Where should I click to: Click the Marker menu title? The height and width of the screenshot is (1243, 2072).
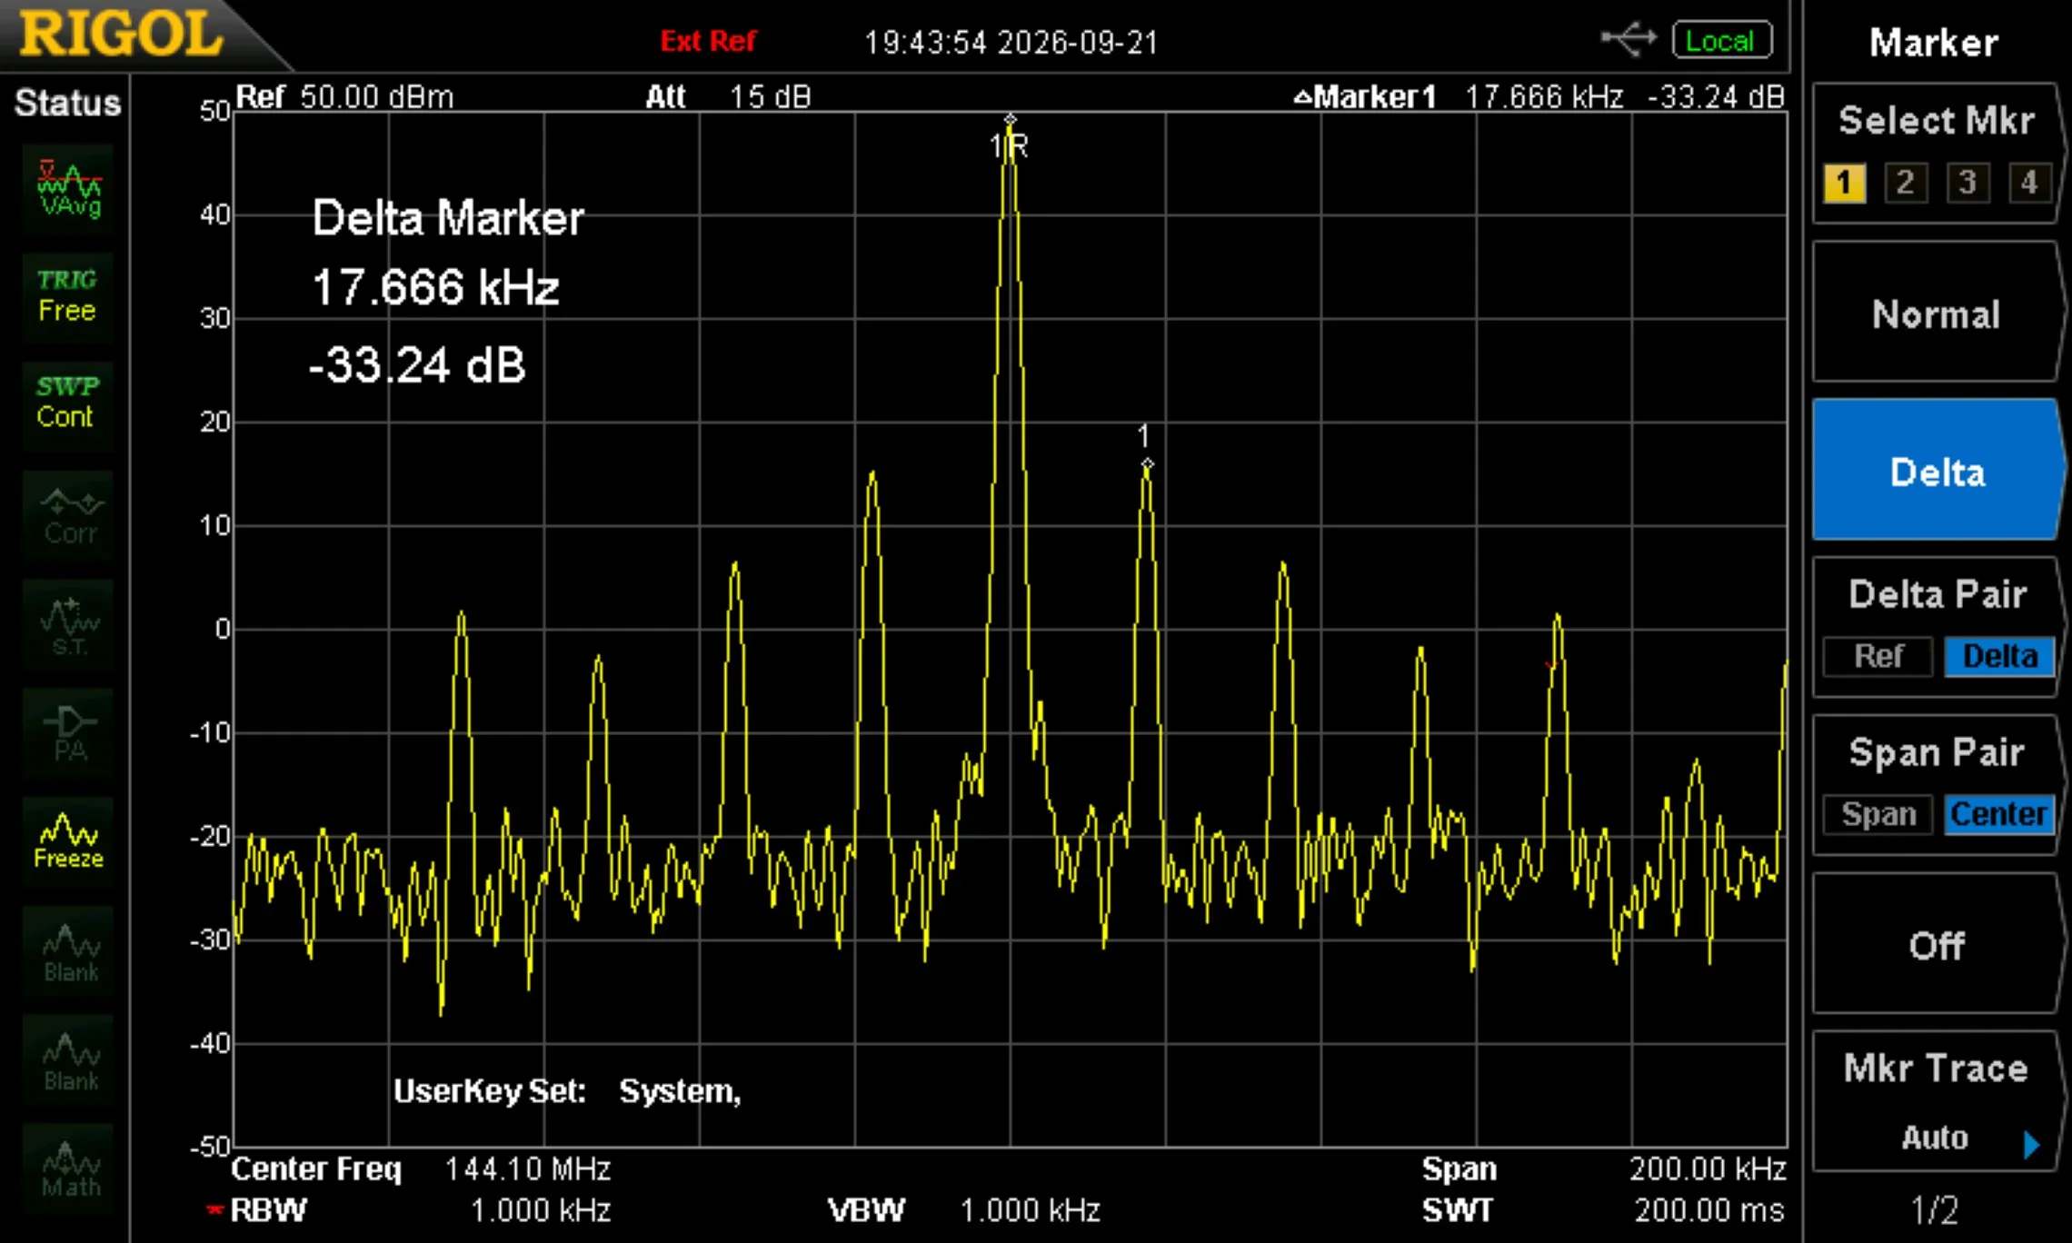(1934, 42)
